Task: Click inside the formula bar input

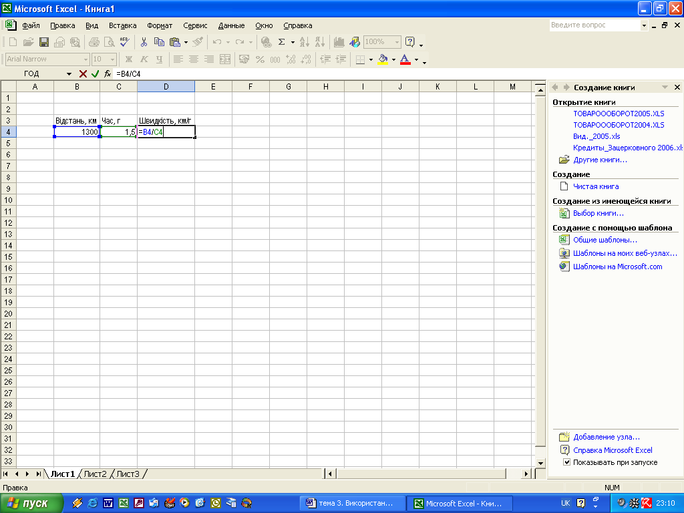Action: click(x=397, y=73)
